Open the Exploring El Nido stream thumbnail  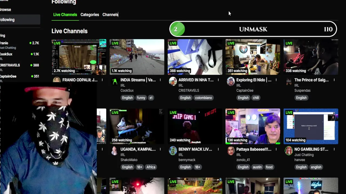click(253, 57)
